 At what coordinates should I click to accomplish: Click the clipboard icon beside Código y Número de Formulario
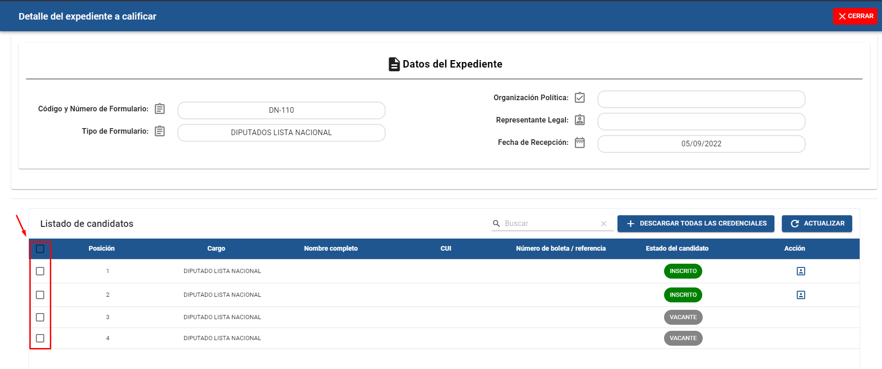(160, 109)
